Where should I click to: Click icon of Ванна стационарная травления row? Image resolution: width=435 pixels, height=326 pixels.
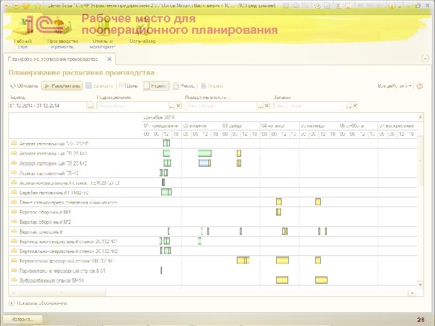[14, 202]
